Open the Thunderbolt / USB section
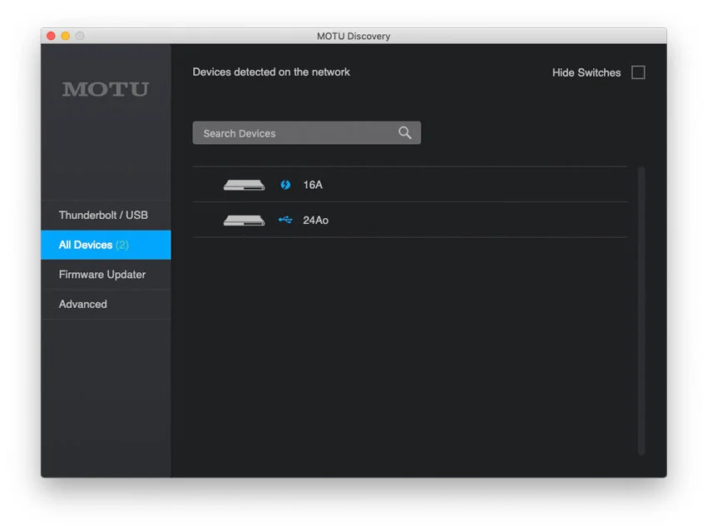The width and height of the screenshot is (707, 531). point(106,216)
